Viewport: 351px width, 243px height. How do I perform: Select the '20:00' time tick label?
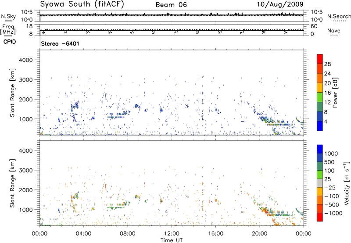(x=259, y=234)
